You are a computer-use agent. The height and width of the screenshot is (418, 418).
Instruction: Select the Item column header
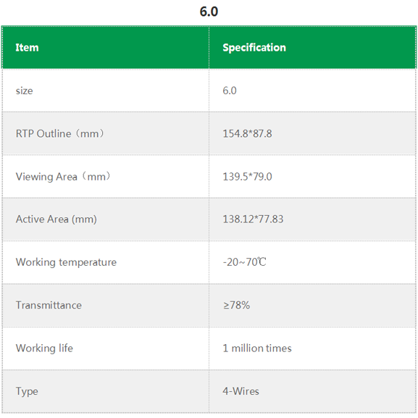[x=27, y=48]
